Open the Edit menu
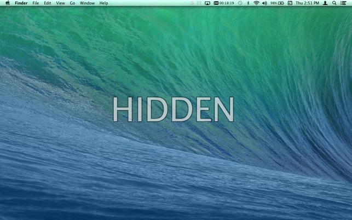 click(x=48, y=3)
